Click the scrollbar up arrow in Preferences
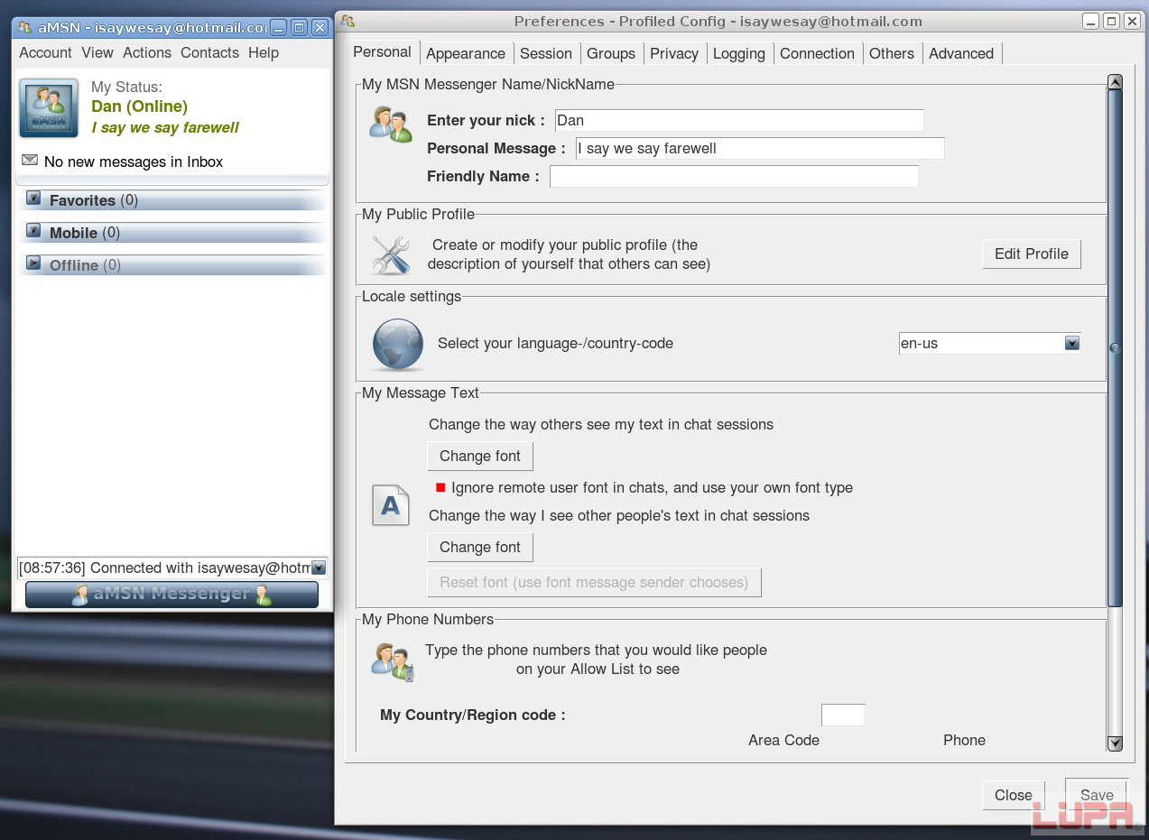Screen dimensions: 1149x840 coord(1115,82)
